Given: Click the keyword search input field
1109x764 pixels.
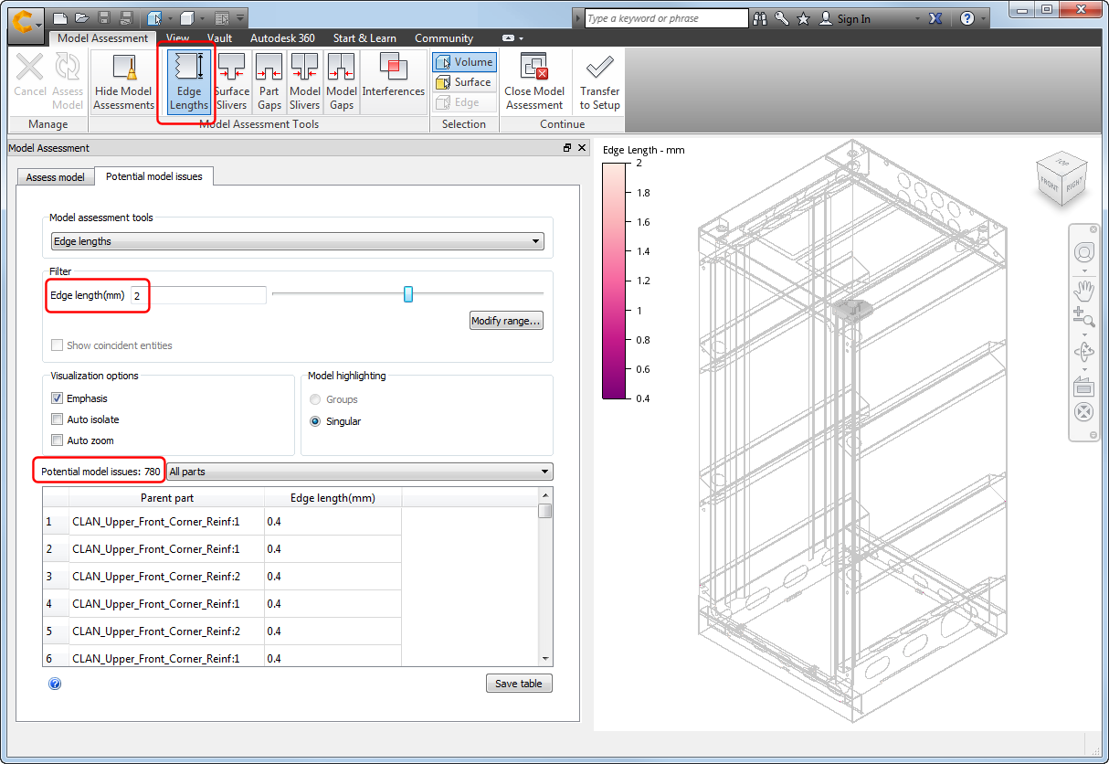Looking at the screenshot, I should tap(666, 18).
